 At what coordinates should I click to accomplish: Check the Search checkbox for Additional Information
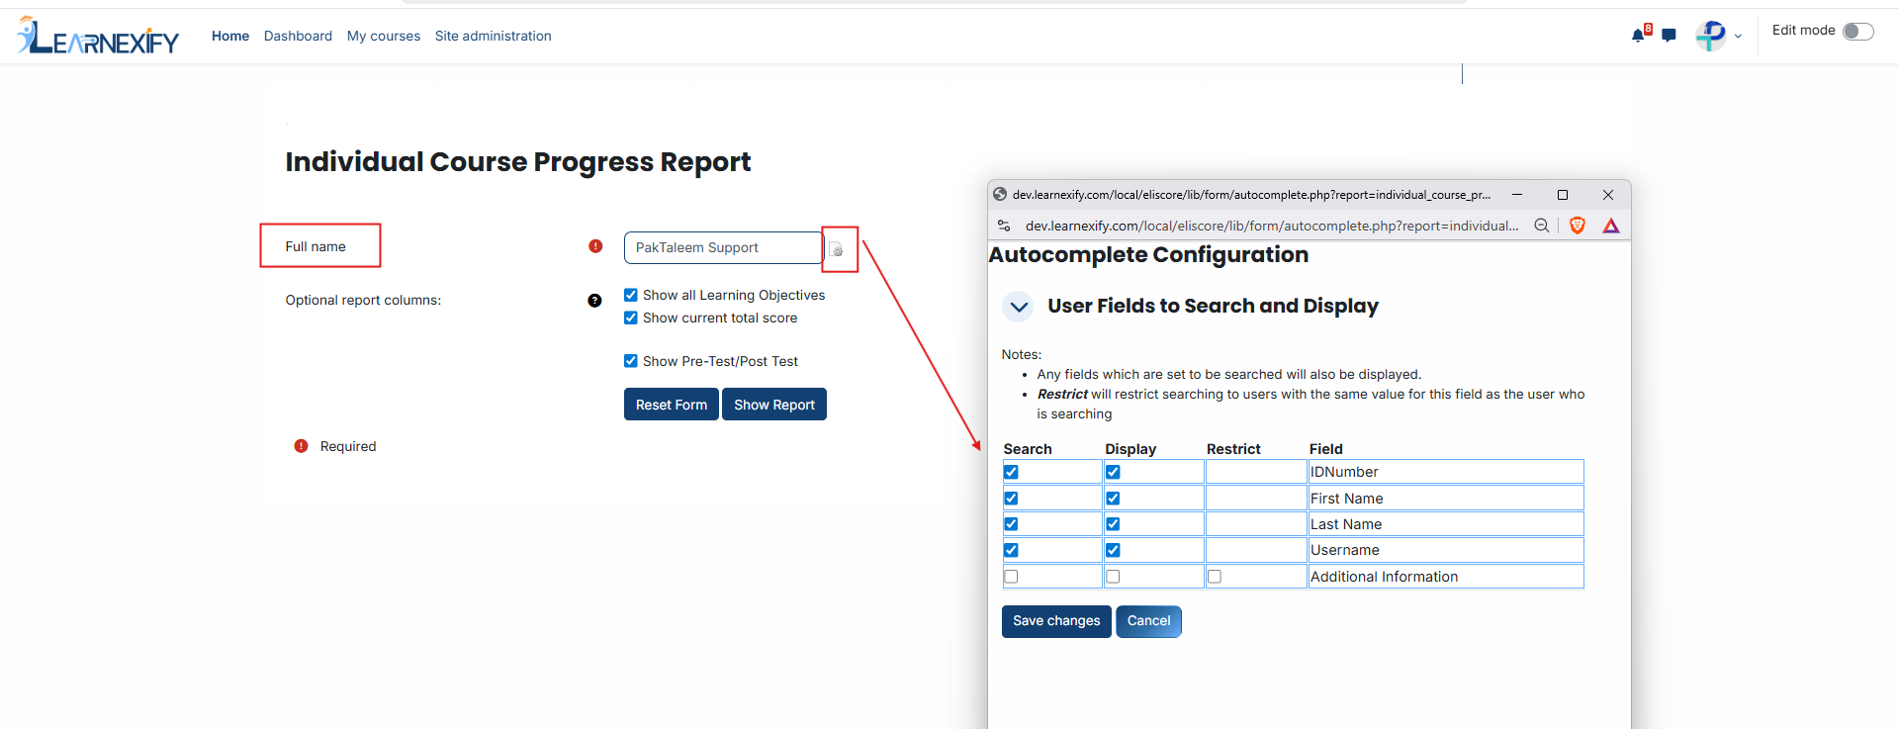(1011, 577)
